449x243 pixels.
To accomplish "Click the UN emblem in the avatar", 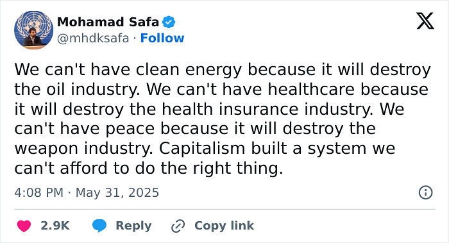I will click(x=35, y=20).
